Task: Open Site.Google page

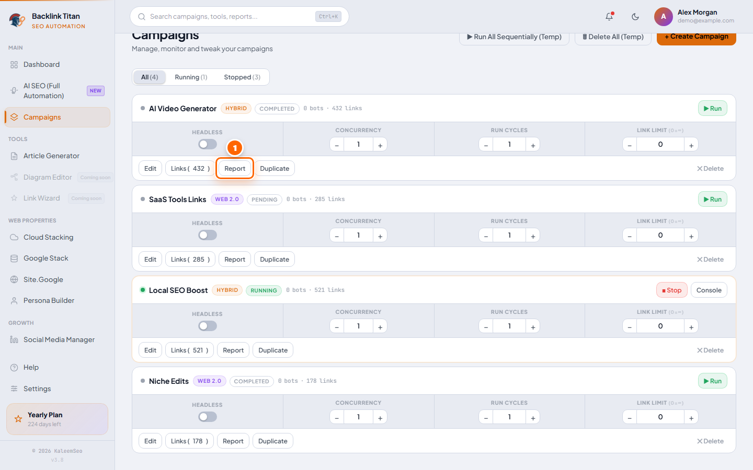Action: tap(58, 280)
